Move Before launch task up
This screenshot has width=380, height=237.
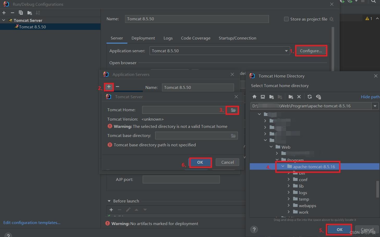(x=136, y=210)
